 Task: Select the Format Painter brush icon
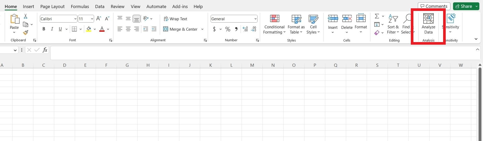pyautogui.click(x=26, y=33)
